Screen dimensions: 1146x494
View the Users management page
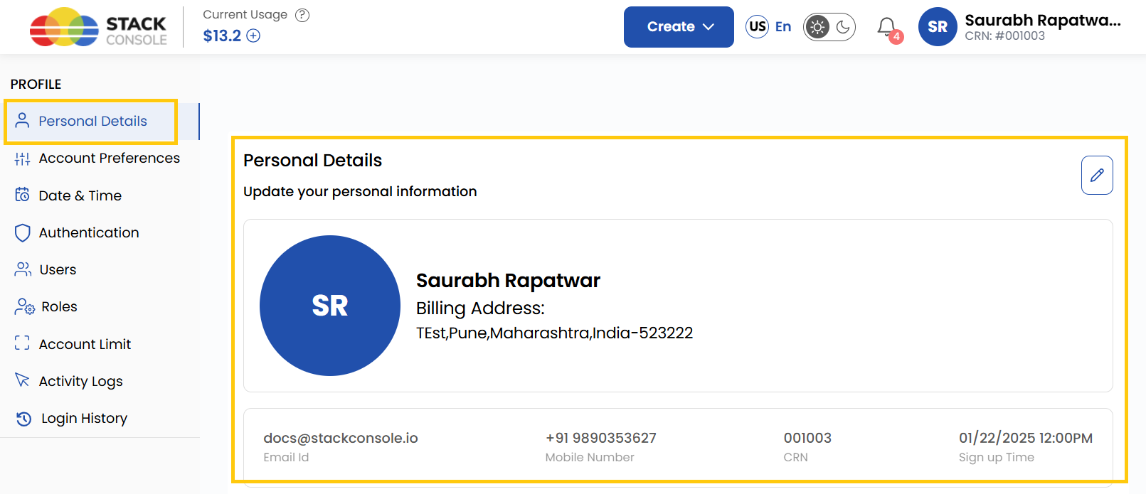point(58,269)
